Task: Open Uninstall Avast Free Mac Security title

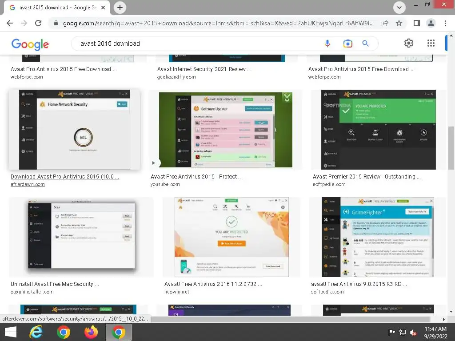Action: click(55, 284)
